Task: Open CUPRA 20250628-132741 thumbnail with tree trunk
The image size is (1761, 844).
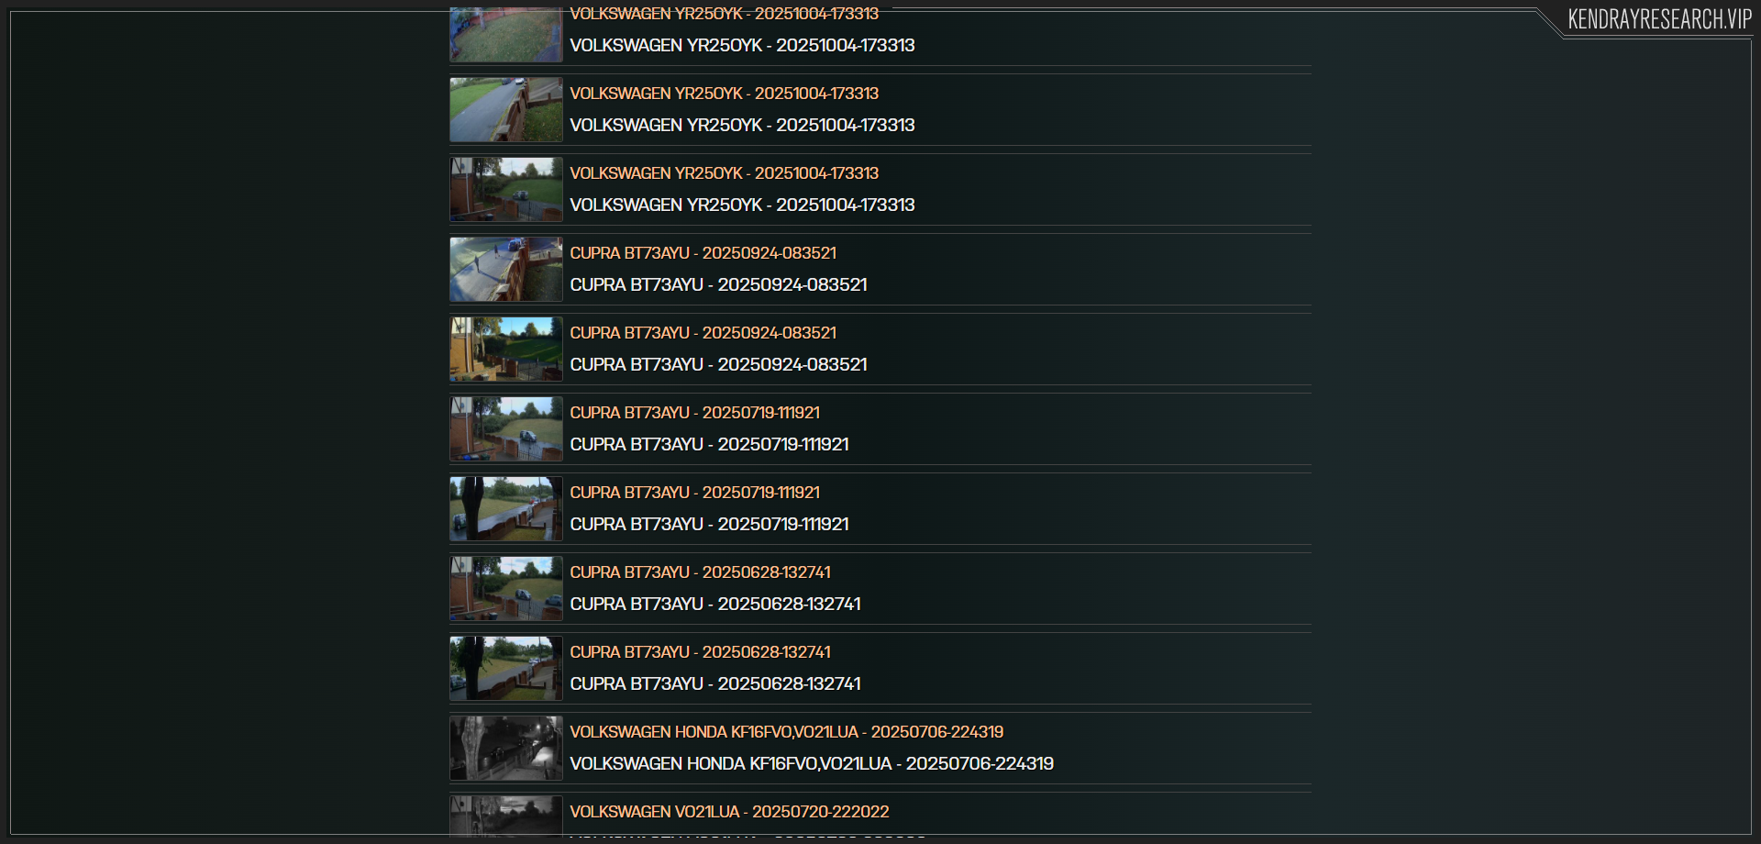Action: click(x=506, y=669)
